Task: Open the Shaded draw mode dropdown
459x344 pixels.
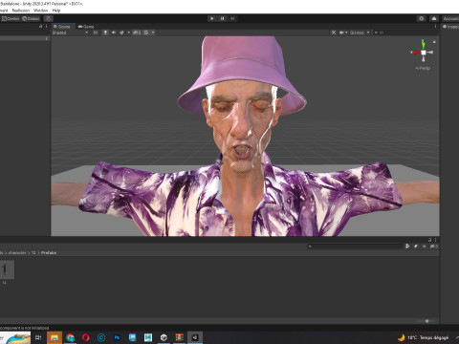Action: coord(70,32)
